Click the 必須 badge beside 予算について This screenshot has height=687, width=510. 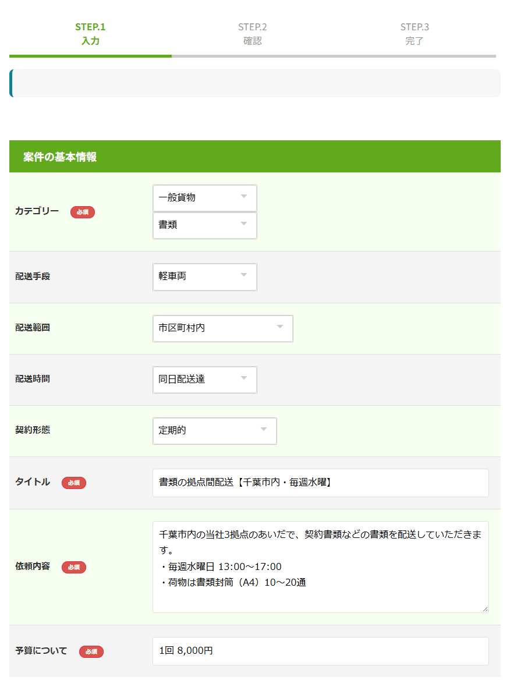(91, 651)
